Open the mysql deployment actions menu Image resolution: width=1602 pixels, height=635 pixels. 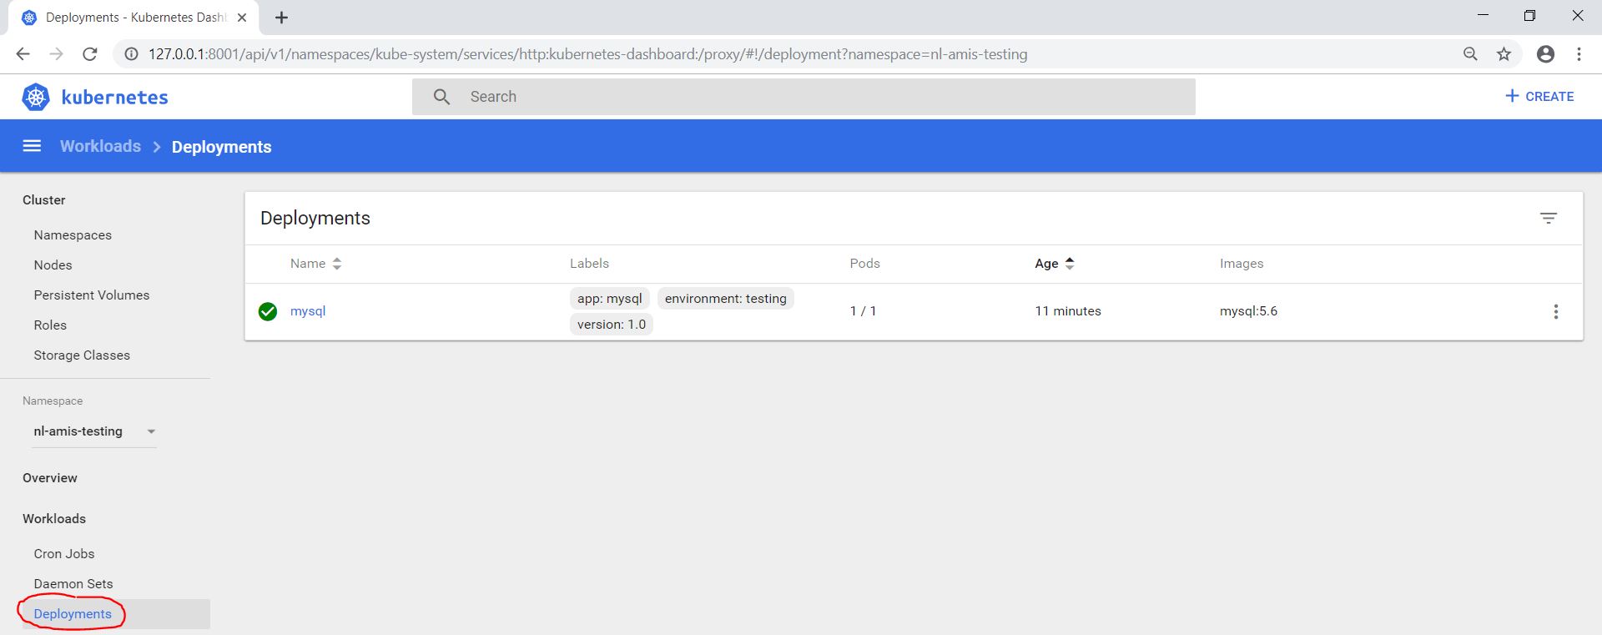click(x=1555, y=311)
